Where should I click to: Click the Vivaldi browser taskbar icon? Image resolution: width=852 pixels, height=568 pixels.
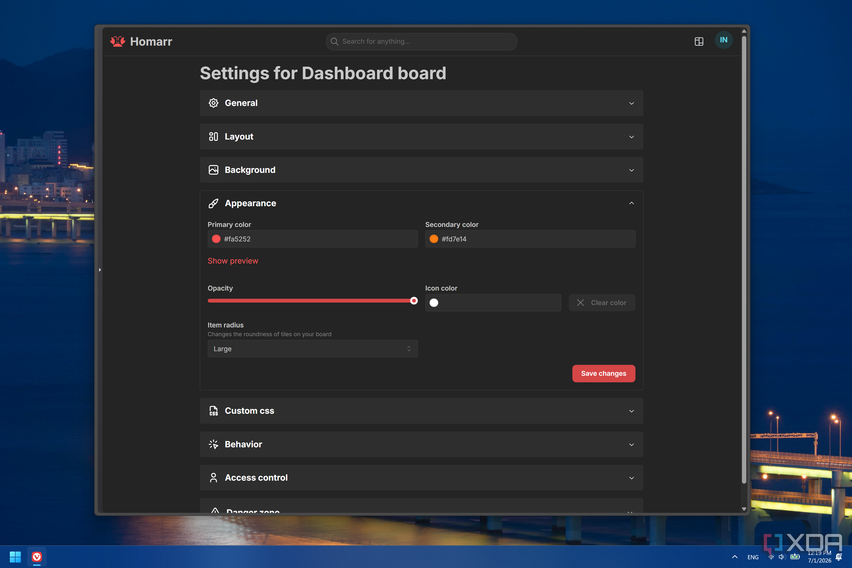pyautogui.click(x=37, y=557)
